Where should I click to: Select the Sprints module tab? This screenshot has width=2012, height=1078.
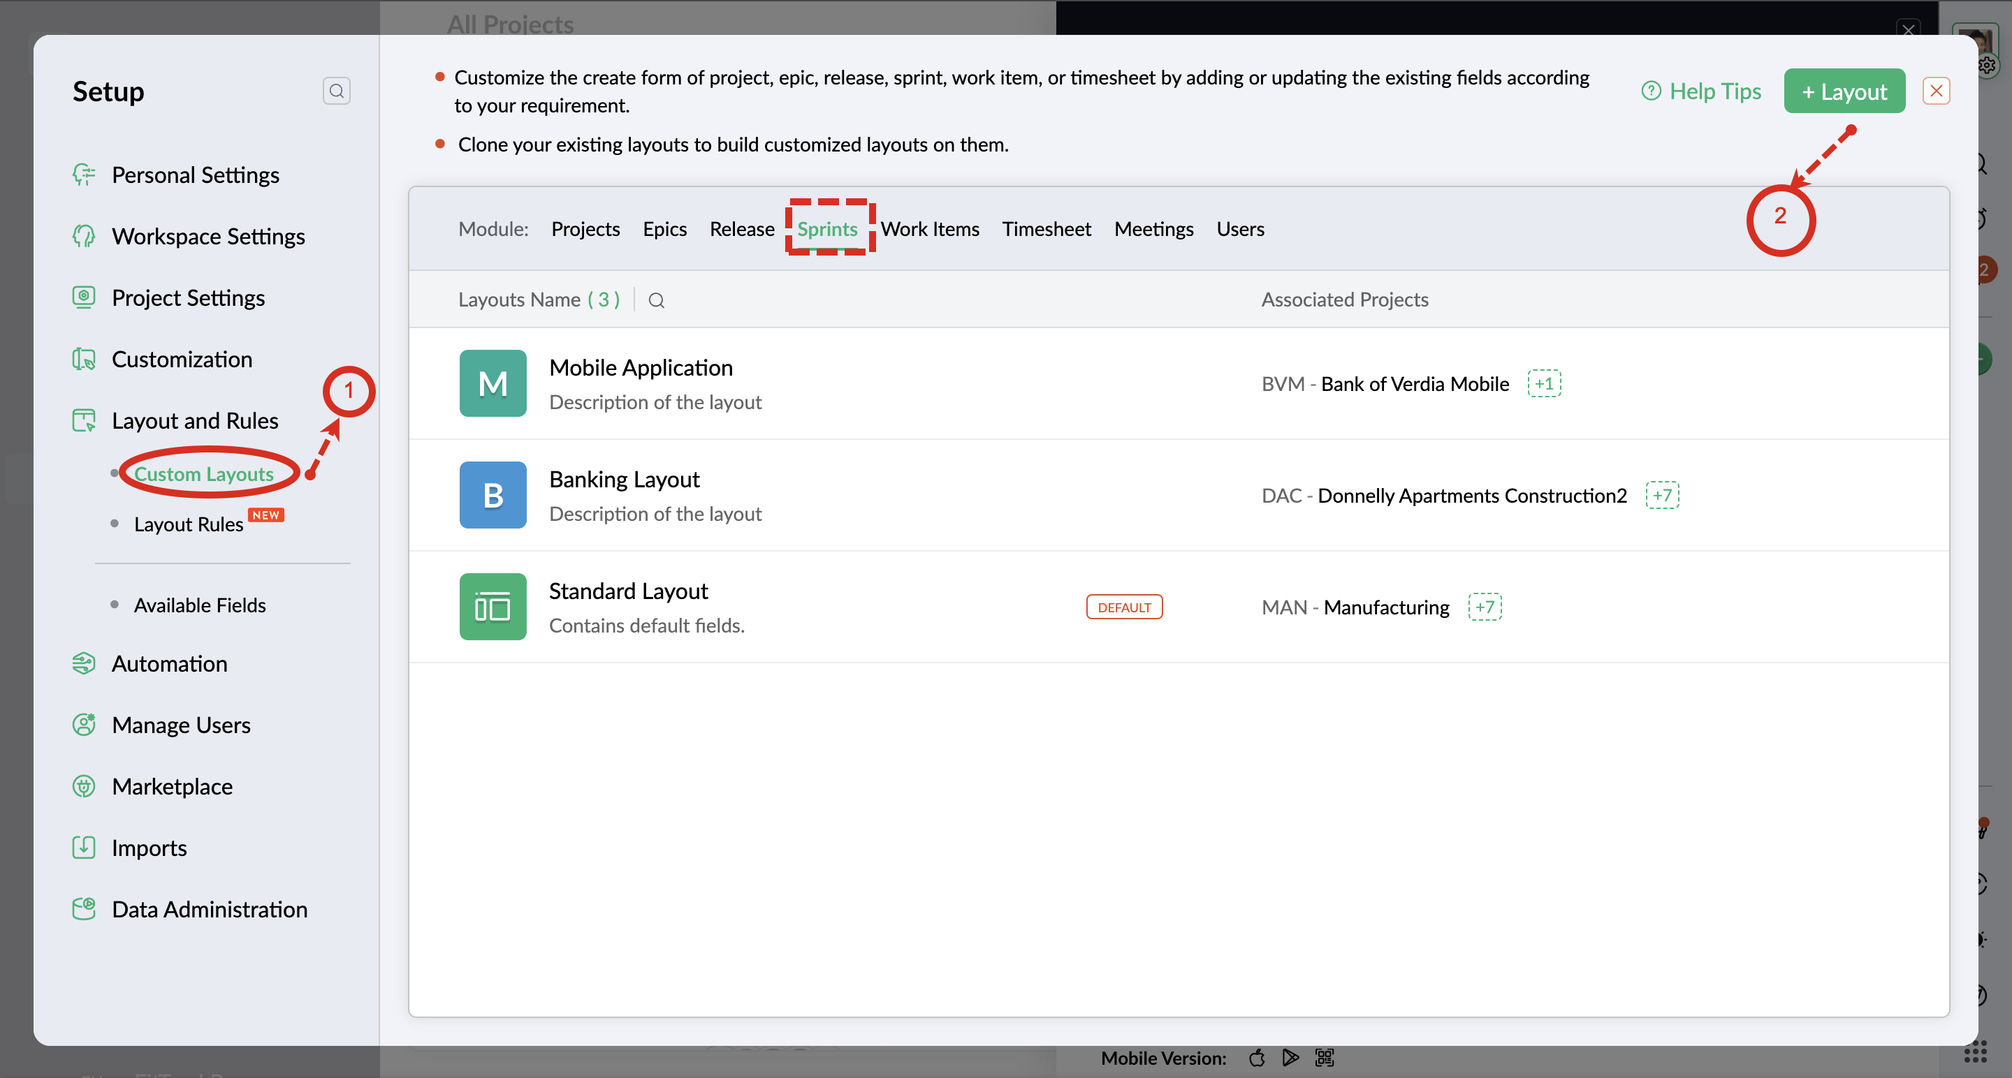click(x=827, y=229)
